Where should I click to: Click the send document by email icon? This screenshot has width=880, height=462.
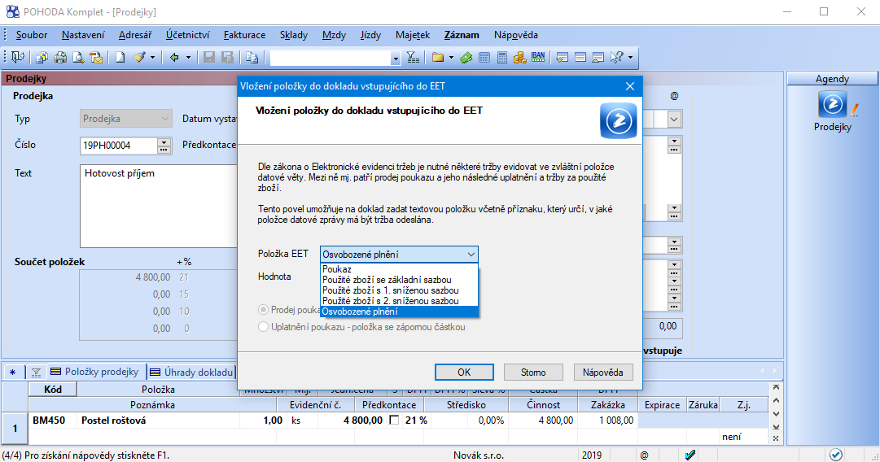pyautogui.click(x=96, y=57)
